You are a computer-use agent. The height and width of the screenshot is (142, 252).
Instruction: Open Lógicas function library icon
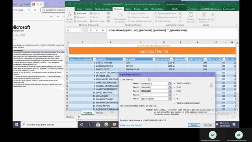point(91,13)
